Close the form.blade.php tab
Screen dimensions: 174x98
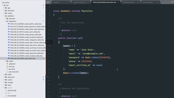[158, 2]
